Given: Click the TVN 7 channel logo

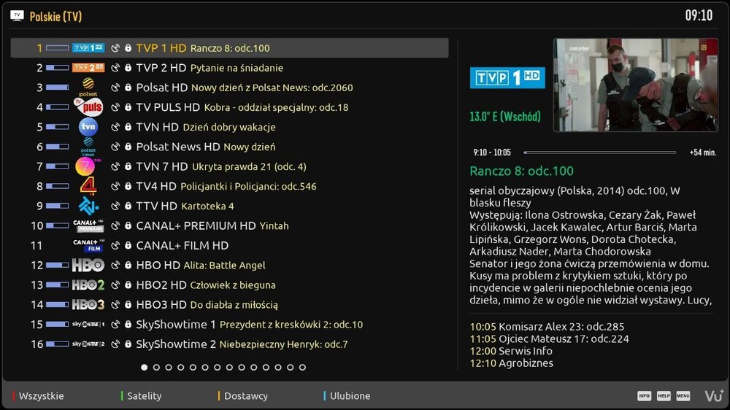Looking at the screenshot, I should (88, 166).
